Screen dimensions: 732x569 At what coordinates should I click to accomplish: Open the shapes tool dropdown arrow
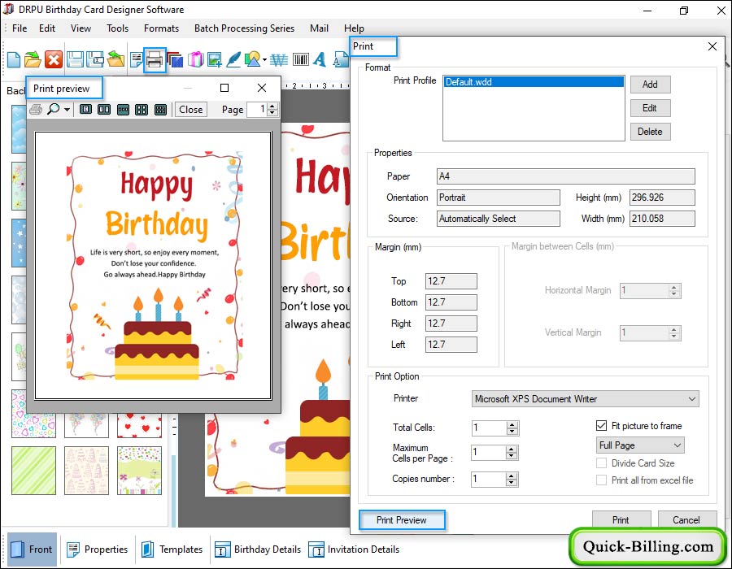tap(264, 59)
